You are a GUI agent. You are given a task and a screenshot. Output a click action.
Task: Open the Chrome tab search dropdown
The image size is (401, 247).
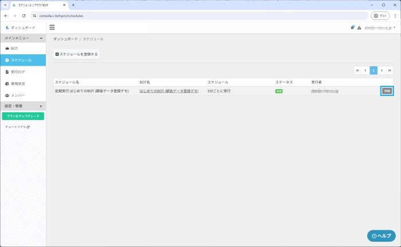pyautogui.click(x=5, y=5)
